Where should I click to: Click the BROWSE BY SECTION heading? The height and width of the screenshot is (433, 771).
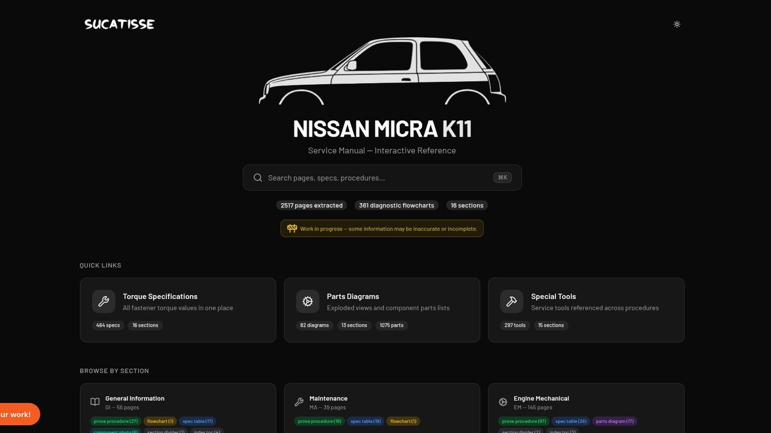coord(114,370)
